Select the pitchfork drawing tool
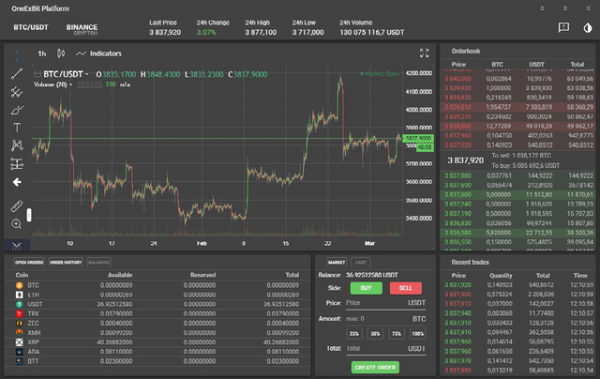 (x=17, y=92)
